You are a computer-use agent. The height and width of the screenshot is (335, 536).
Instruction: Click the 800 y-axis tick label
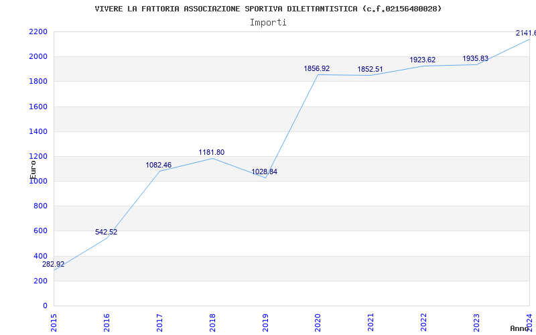40,206
